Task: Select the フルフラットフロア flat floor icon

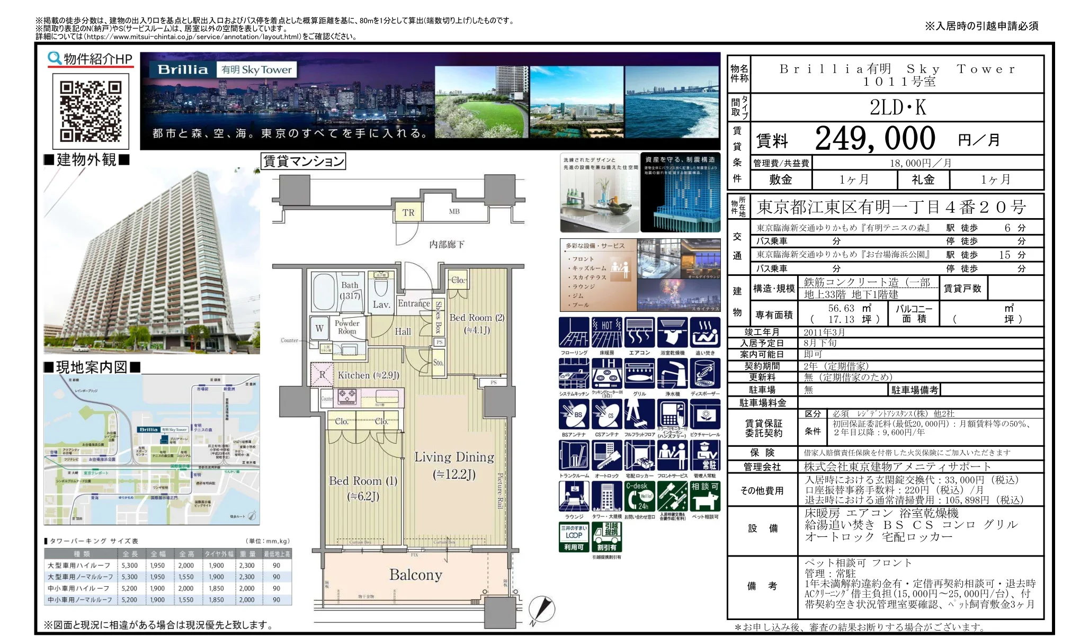Action: pos(640,414)
